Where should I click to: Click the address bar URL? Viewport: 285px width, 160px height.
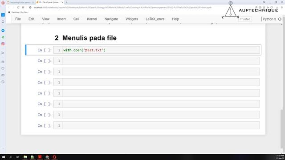(x=123, y=8)
